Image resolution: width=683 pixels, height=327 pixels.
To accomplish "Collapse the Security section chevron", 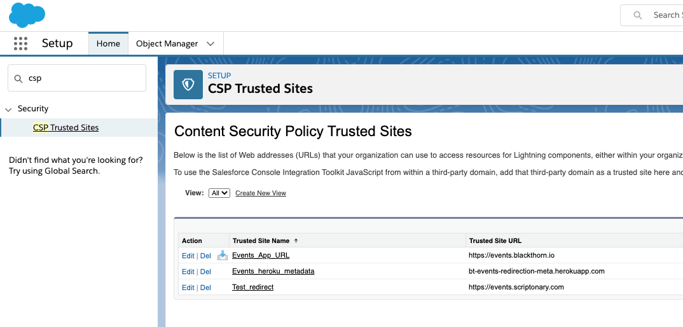I will coord(8,109).
